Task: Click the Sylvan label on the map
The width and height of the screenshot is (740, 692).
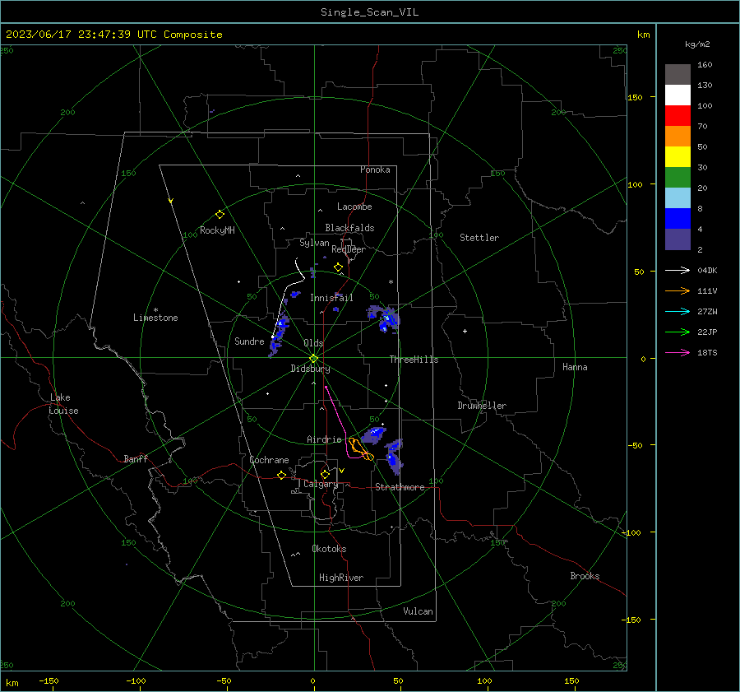Action: point(314,243)
